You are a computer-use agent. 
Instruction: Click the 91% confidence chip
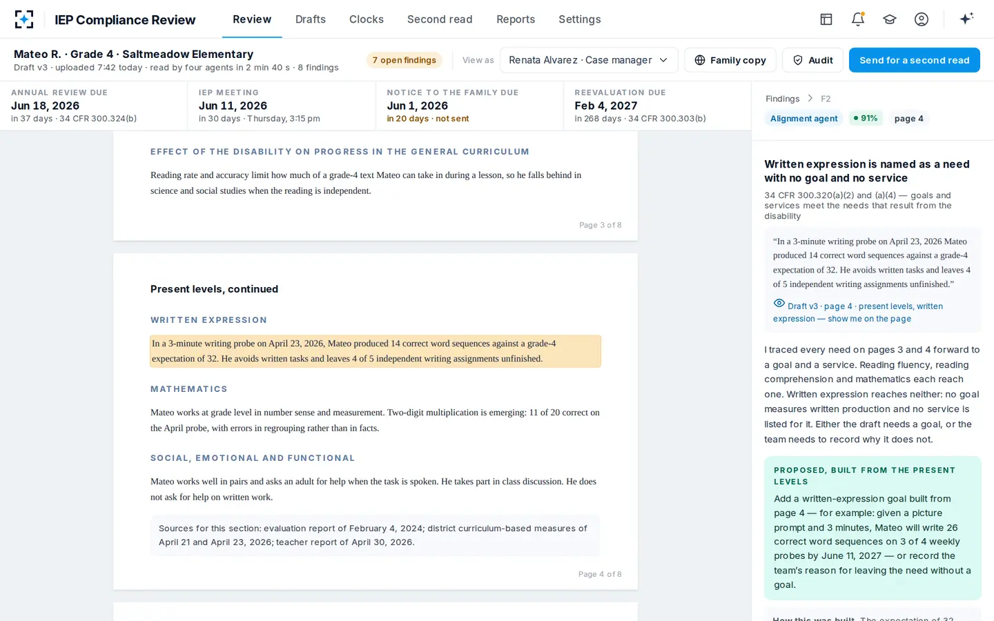tap(865, 119)
